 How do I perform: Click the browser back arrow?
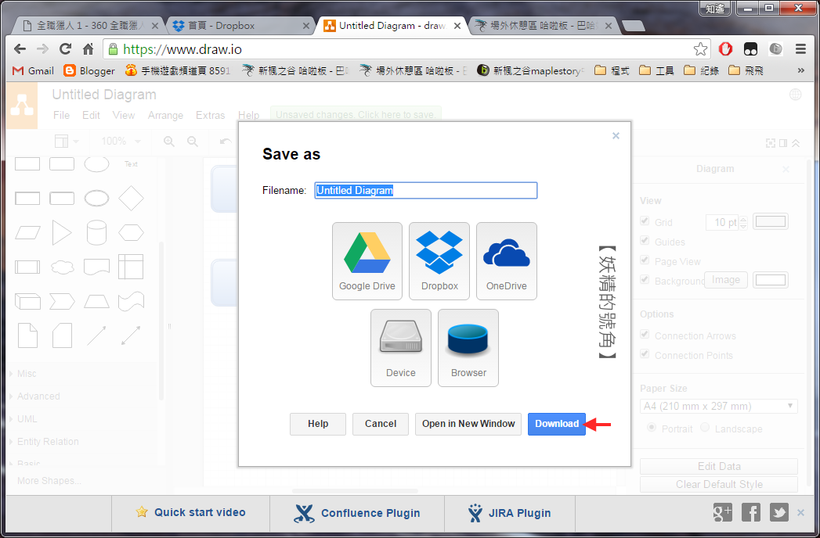20,49
